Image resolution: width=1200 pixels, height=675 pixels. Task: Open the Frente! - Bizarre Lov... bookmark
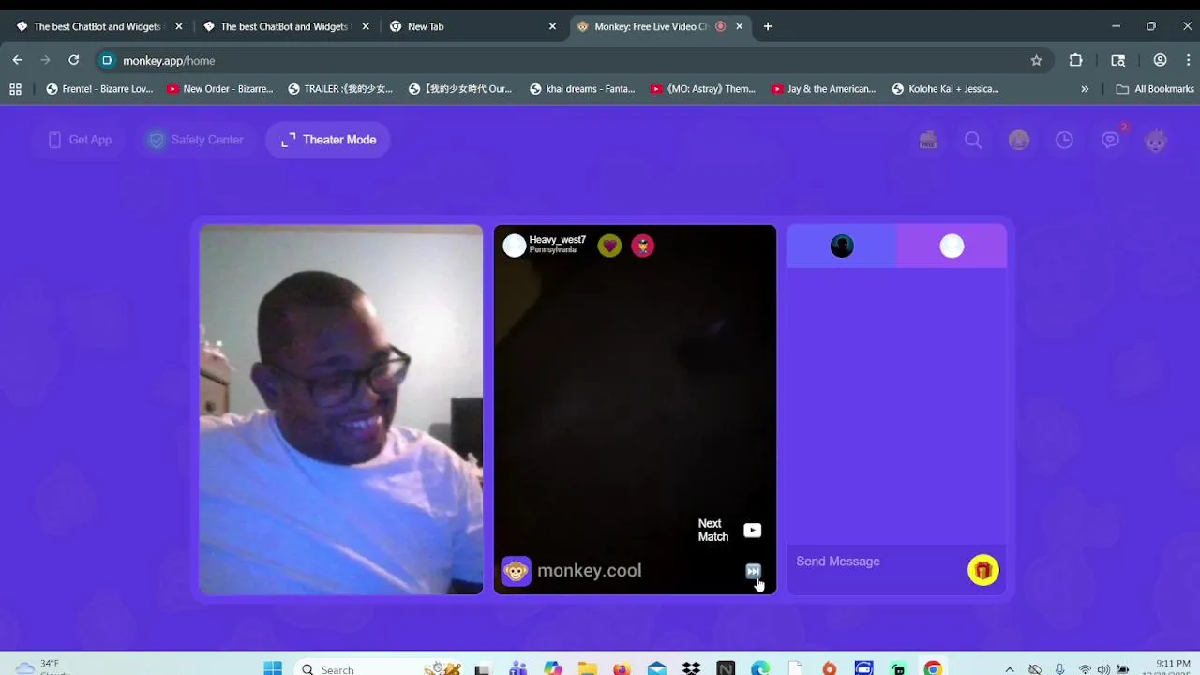point(99,89)
